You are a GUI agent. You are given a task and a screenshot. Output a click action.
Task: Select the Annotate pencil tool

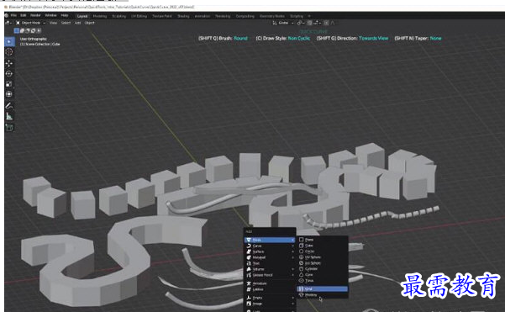coord(9,106)
